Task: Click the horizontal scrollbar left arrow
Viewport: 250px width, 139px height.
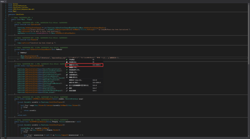Action: 8,138
